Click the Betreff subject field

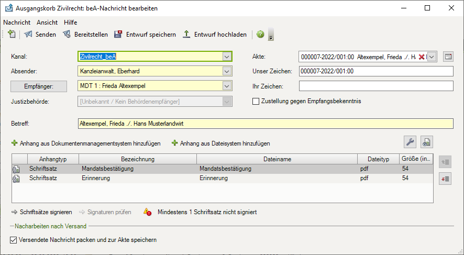tap(266, 124)
